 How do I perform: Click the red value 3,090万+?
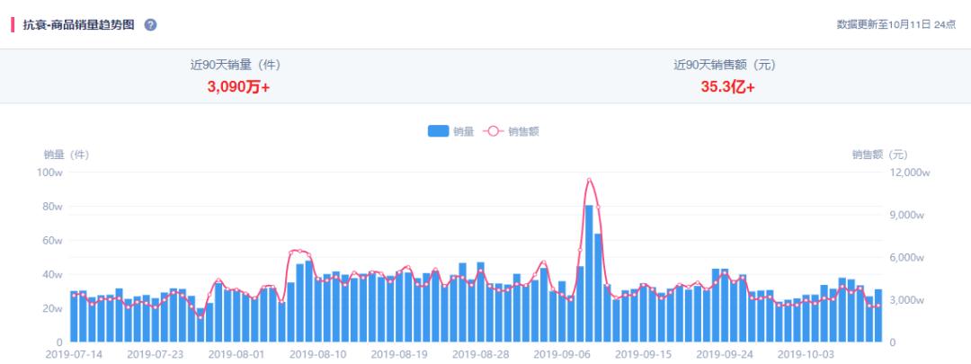pos(238,87)
